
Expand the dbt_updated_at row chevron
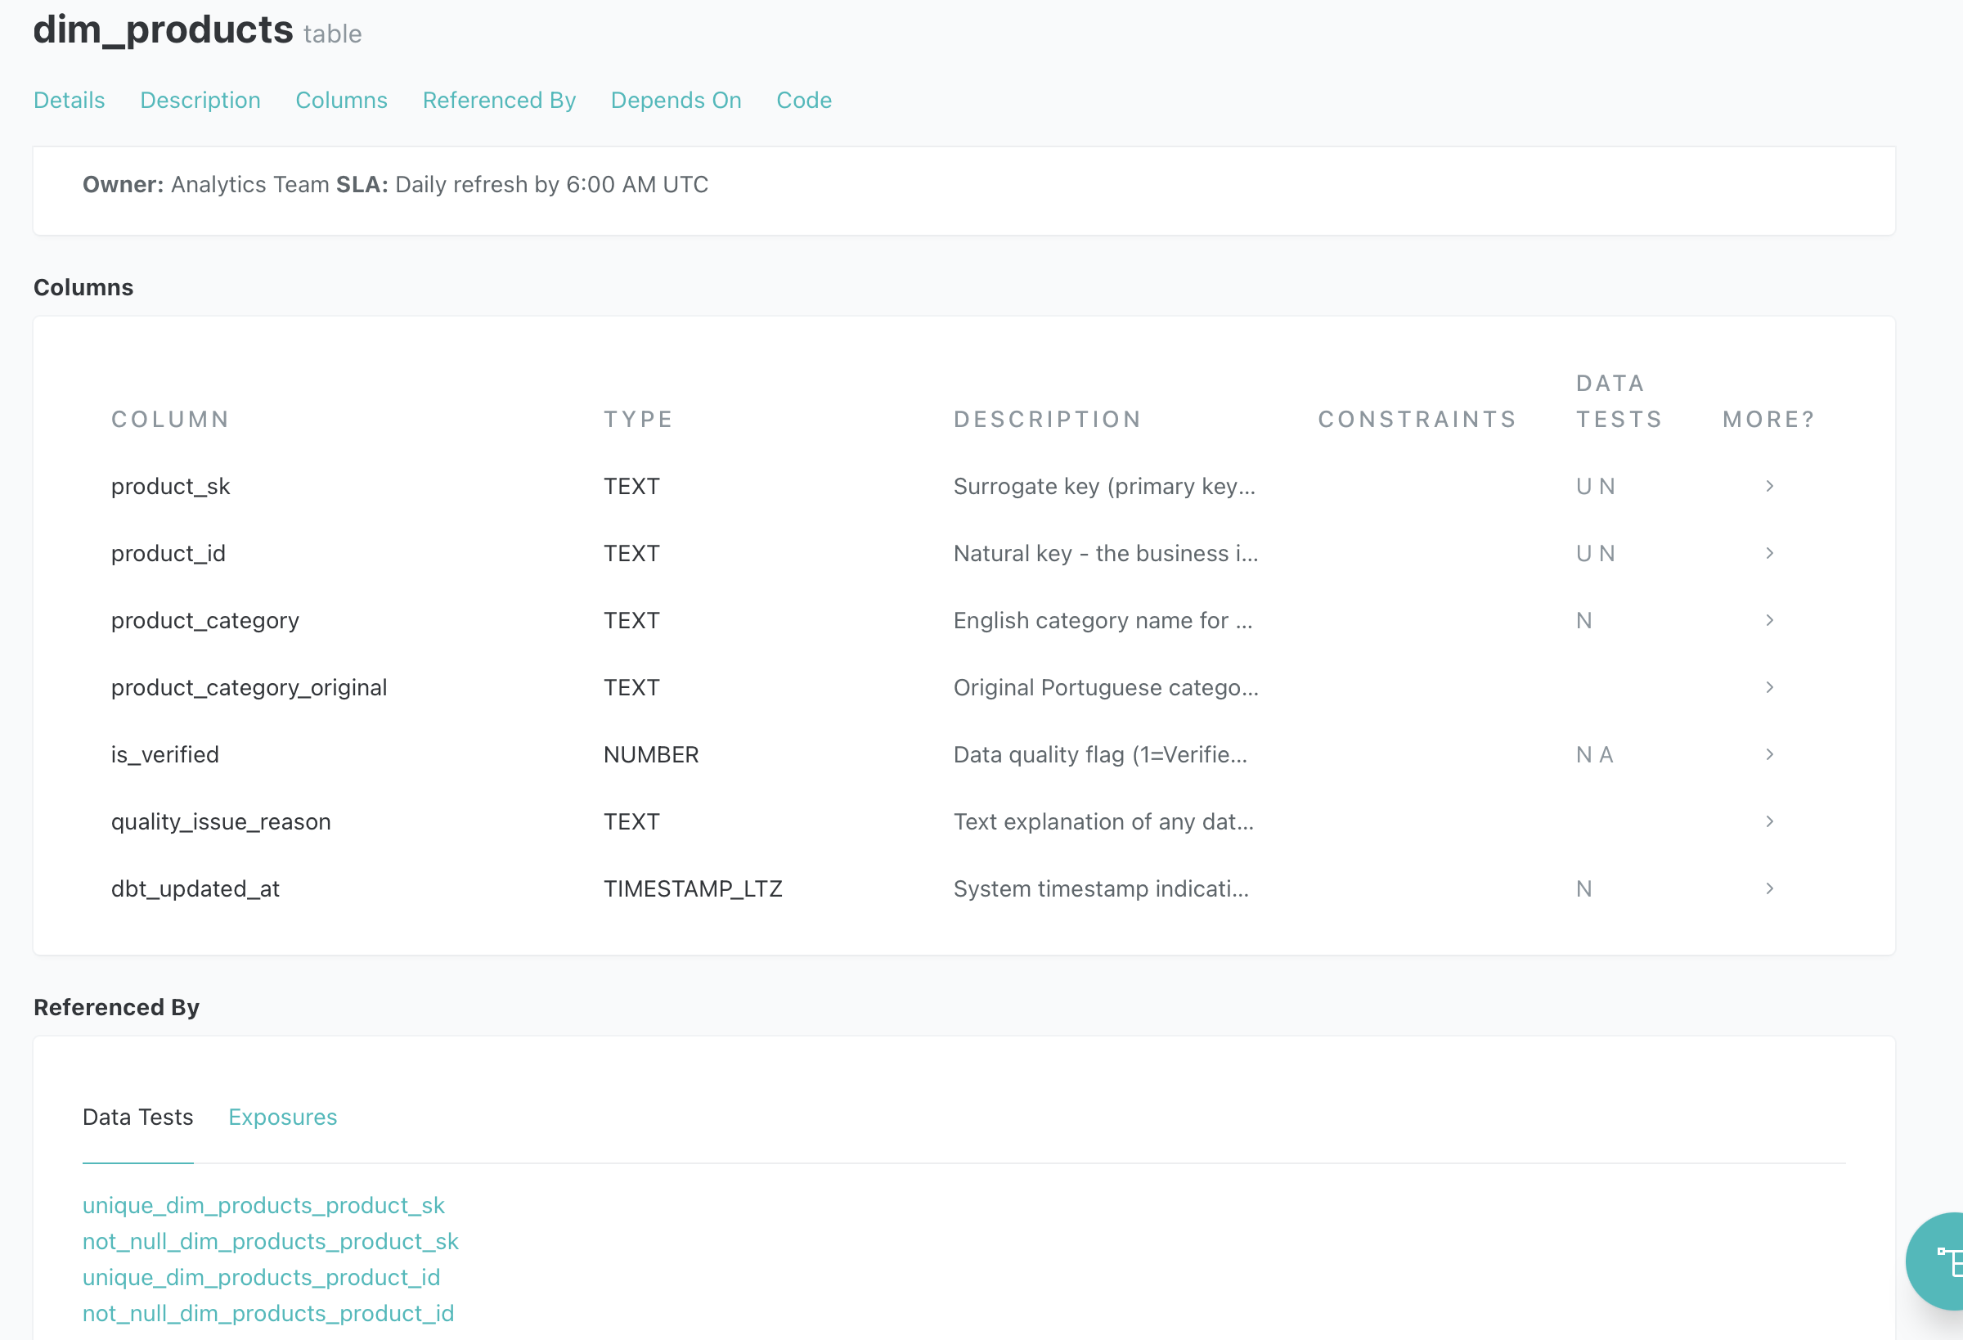[x=1768, y=888]
